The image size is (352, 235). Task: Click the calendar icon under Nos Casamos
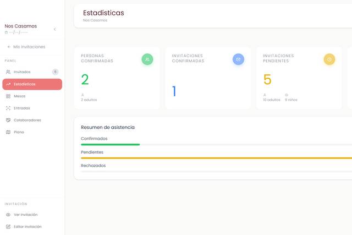click(6, 32)
